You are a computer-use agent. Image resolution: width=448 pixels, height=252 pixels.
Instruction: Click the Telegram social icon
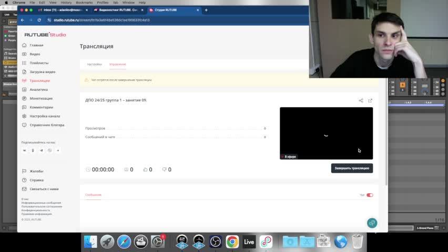(x=42, y=150)
